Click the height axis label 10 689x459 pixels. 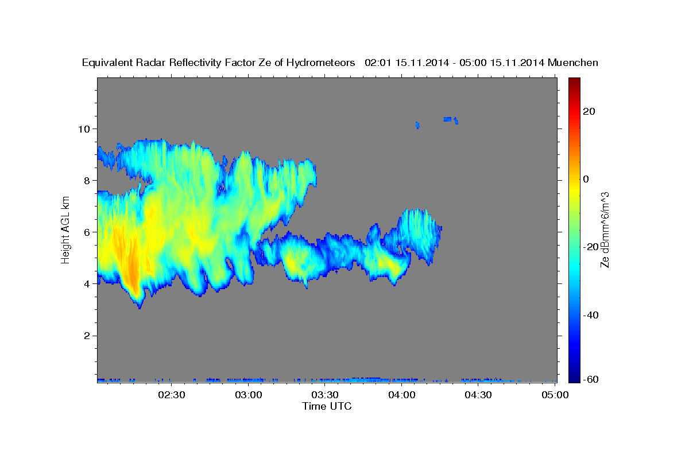[x=86, y=129]
